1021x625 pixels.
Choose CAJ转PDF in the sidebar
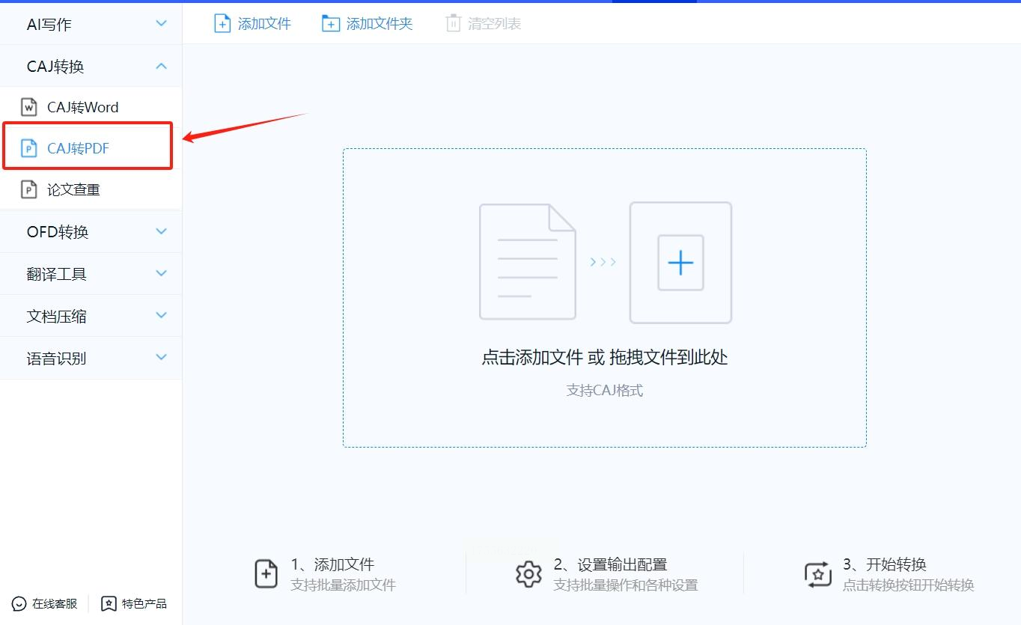91,148
